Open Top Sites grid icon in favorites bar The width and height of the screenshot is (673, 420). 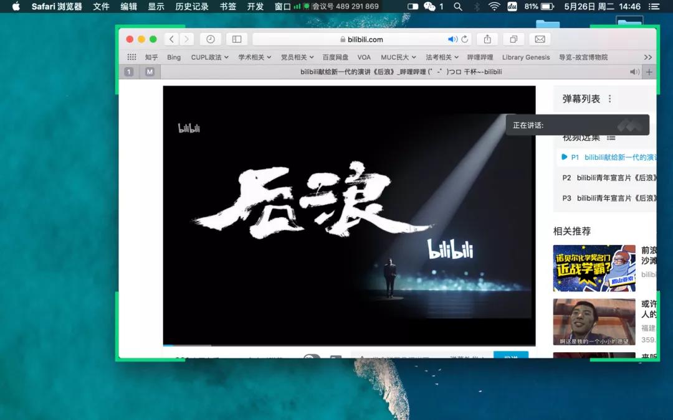click(131, 57)
